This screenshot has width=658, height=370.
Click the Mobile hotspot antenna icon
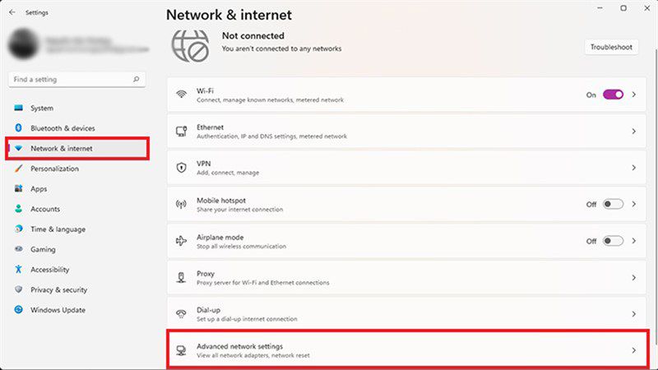tap(181, 204)
